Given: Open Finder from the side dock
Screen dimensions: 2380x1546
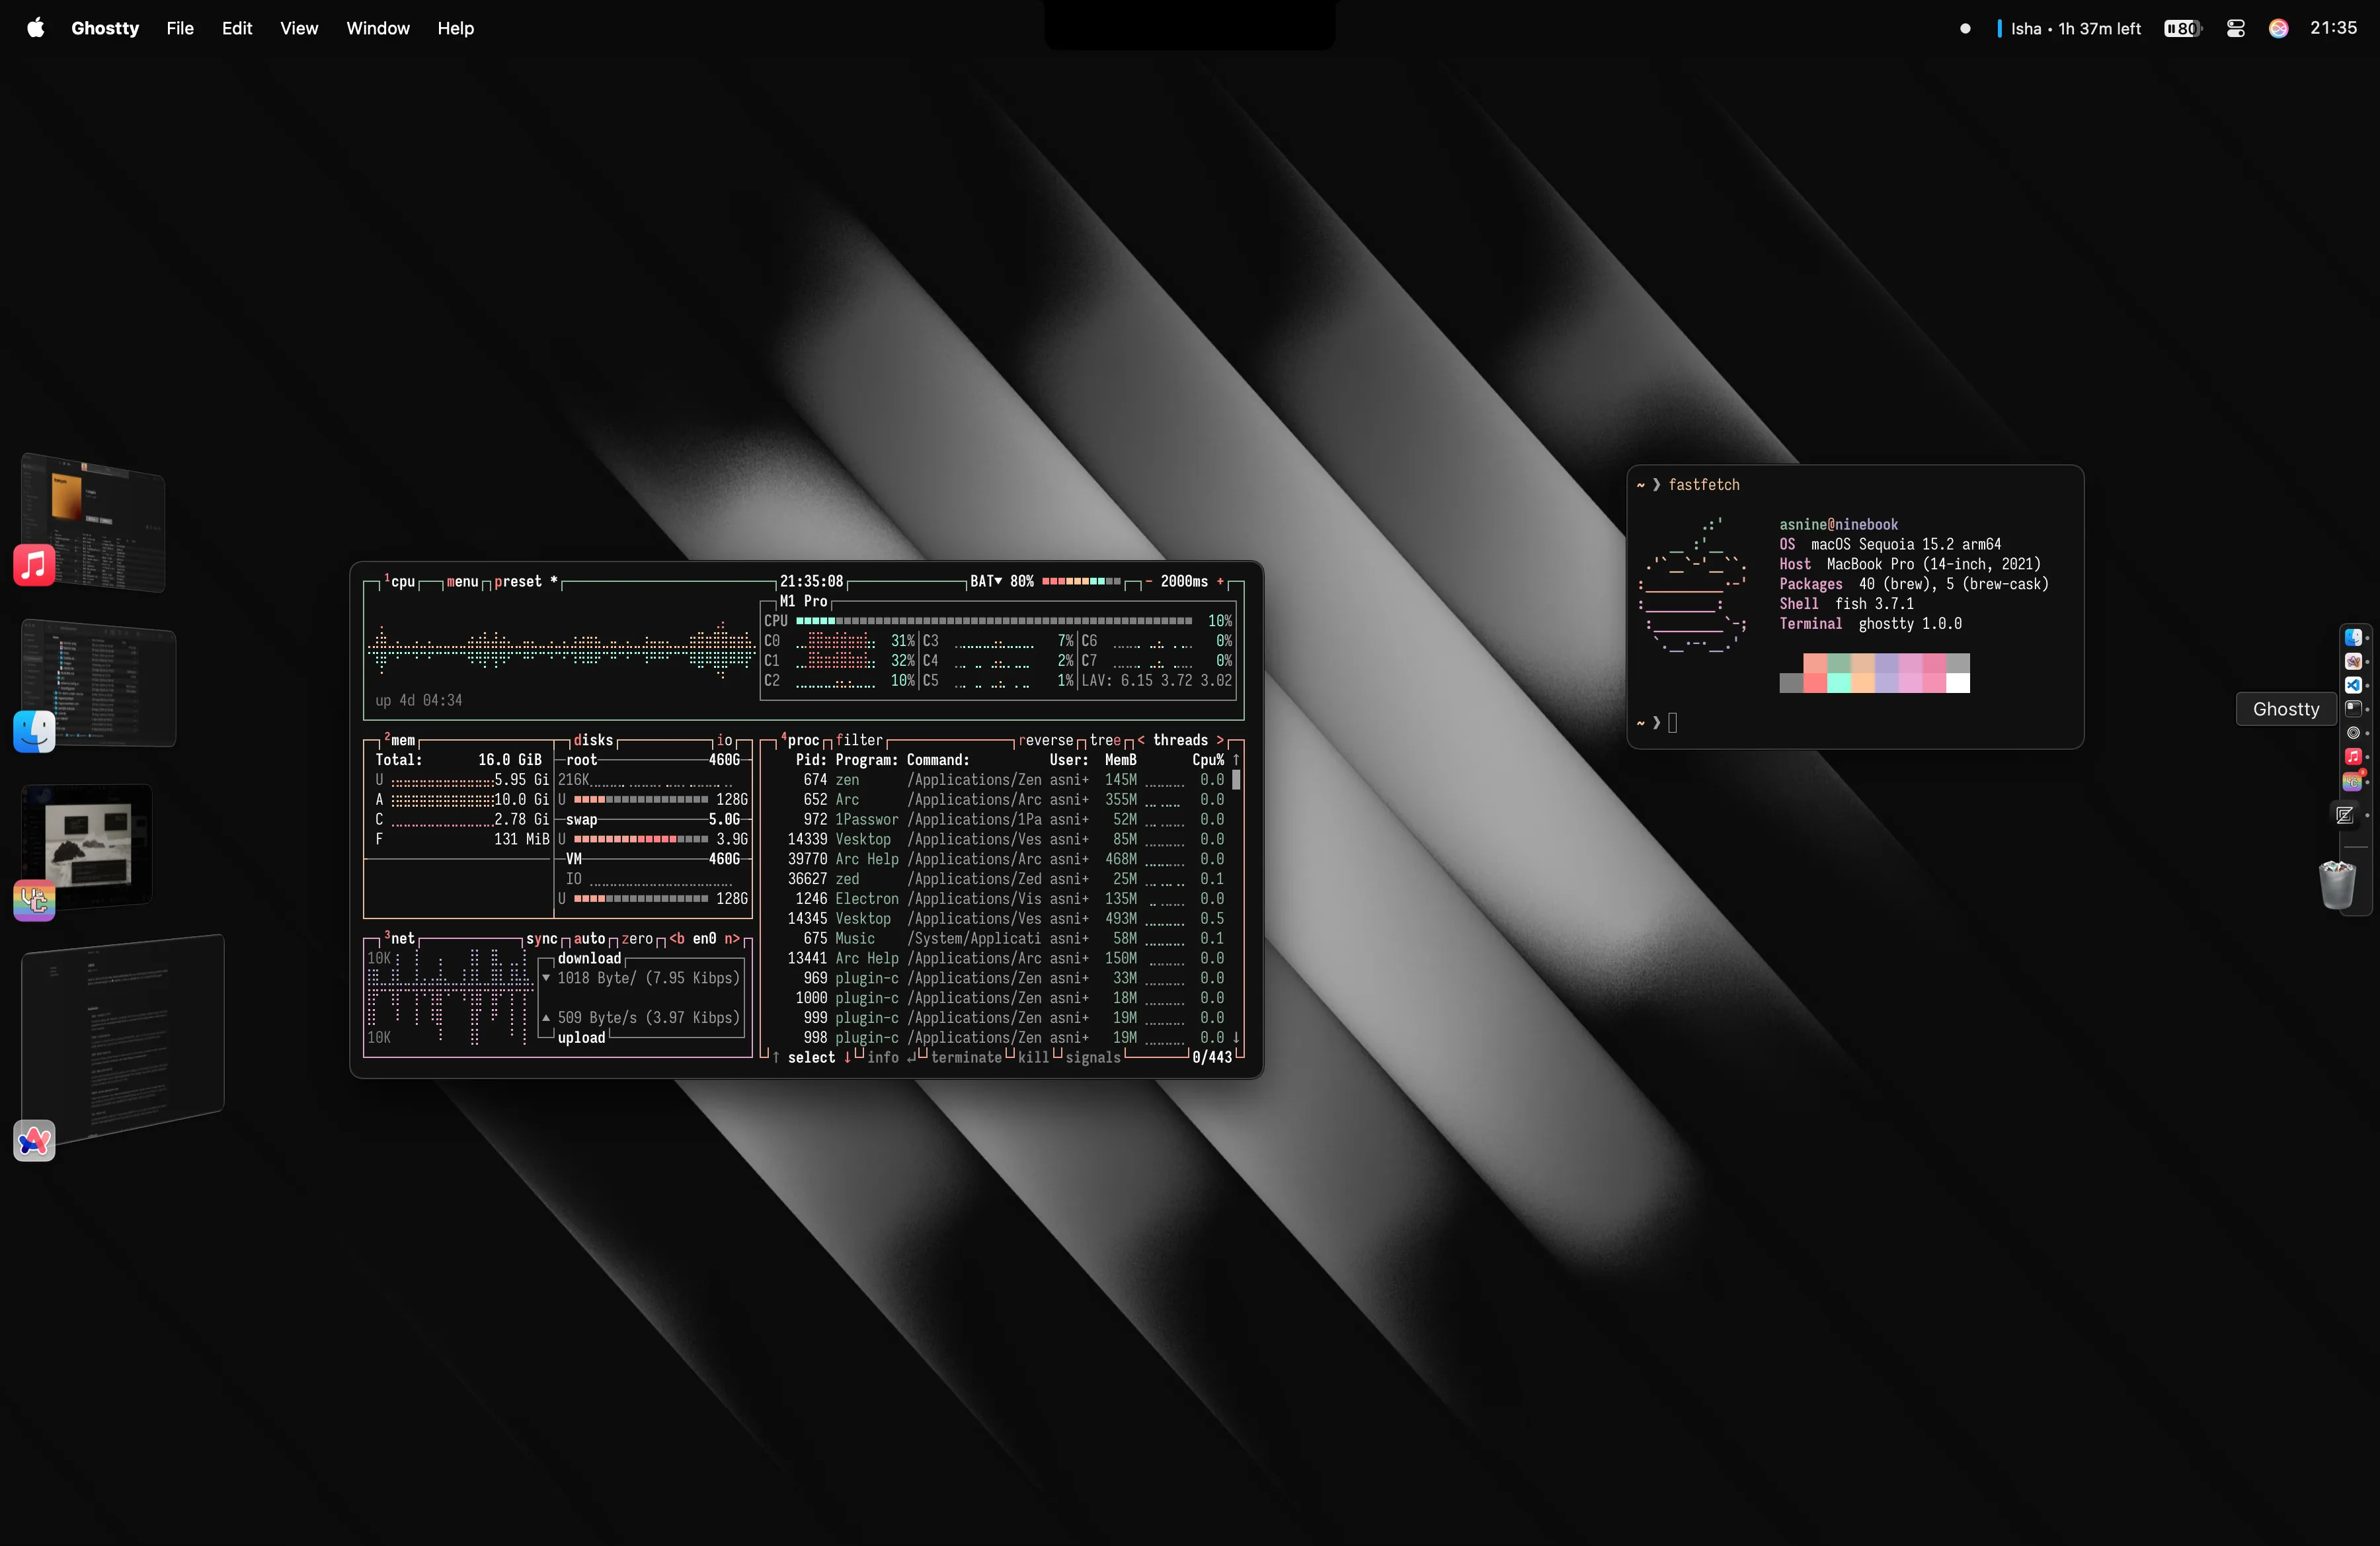Looking at the screenshot, I should pyautogui.click(x=2354, y=638).
